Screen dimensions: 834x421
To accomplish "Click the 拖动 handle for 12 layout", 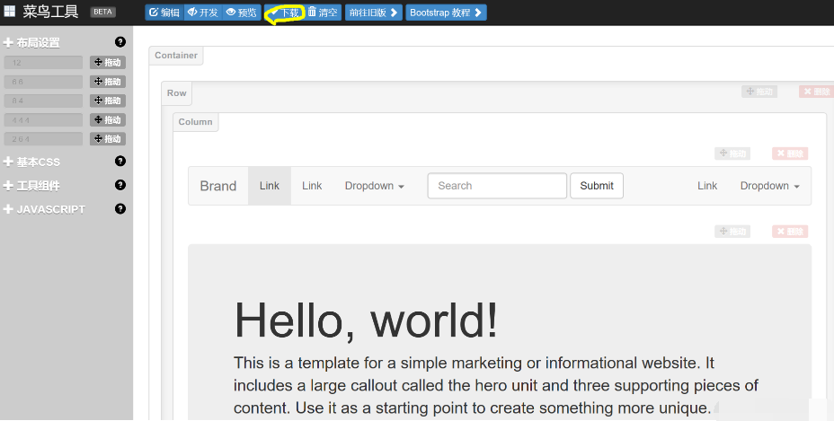I will [108, 63].
